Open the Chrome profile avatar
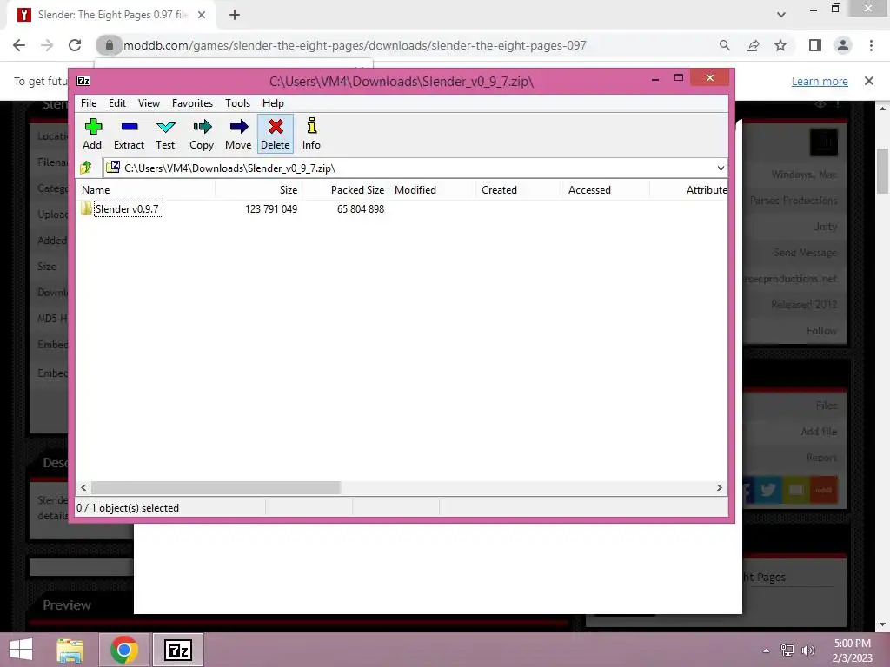 tap(843, 45)
